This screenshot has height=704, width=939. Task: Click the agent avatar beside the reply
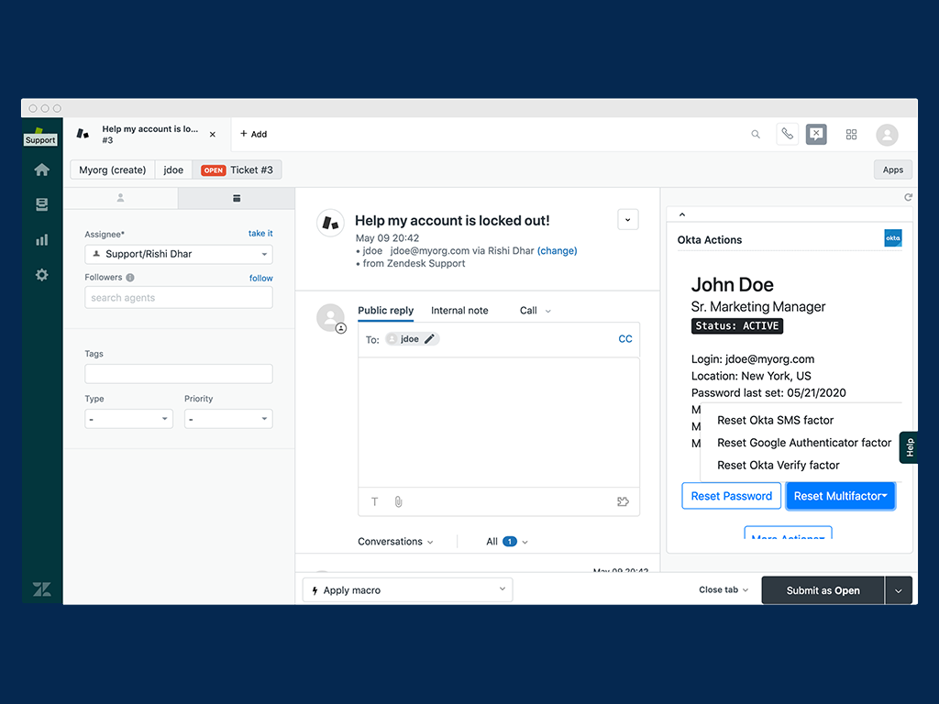click(330, 318)
